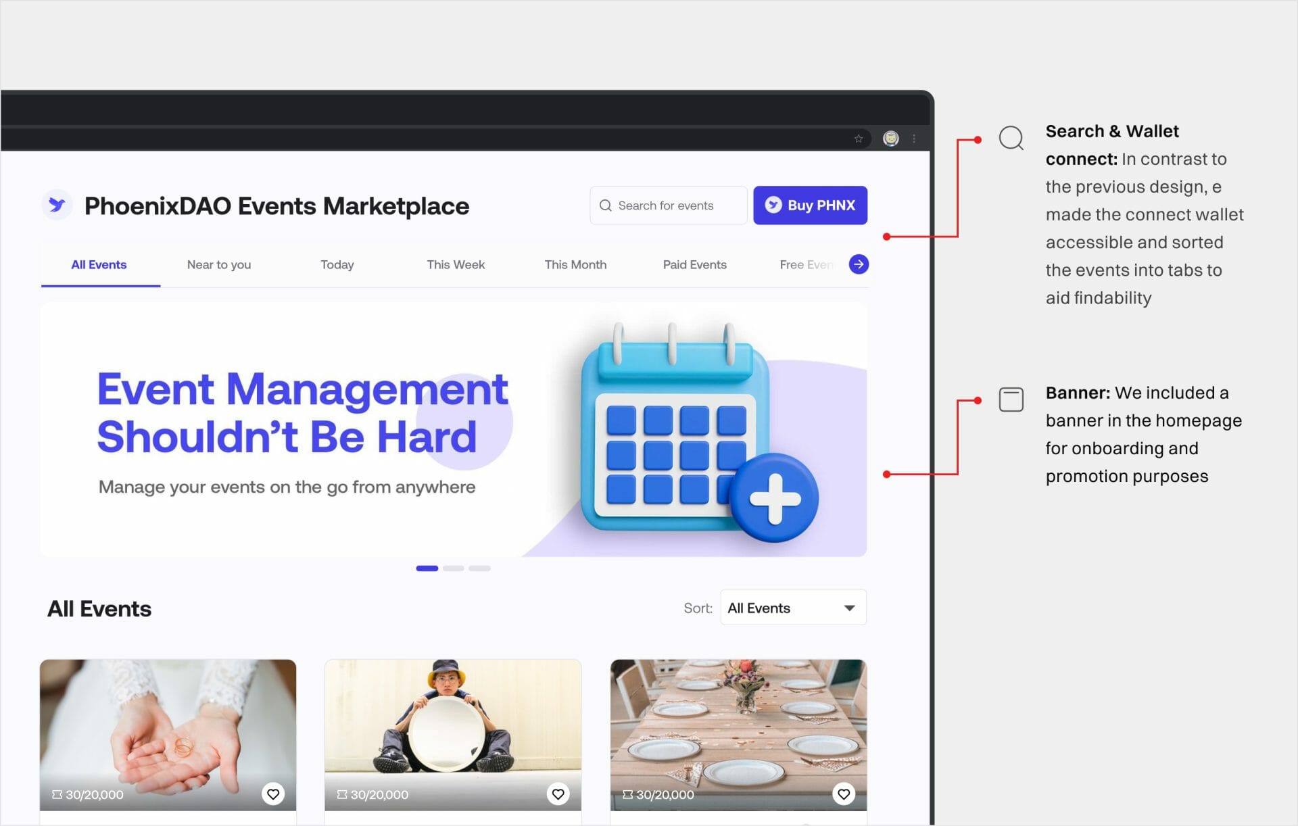
Task: Click 30/20,000 count on man with mirror card
Action: click(379, 795)
